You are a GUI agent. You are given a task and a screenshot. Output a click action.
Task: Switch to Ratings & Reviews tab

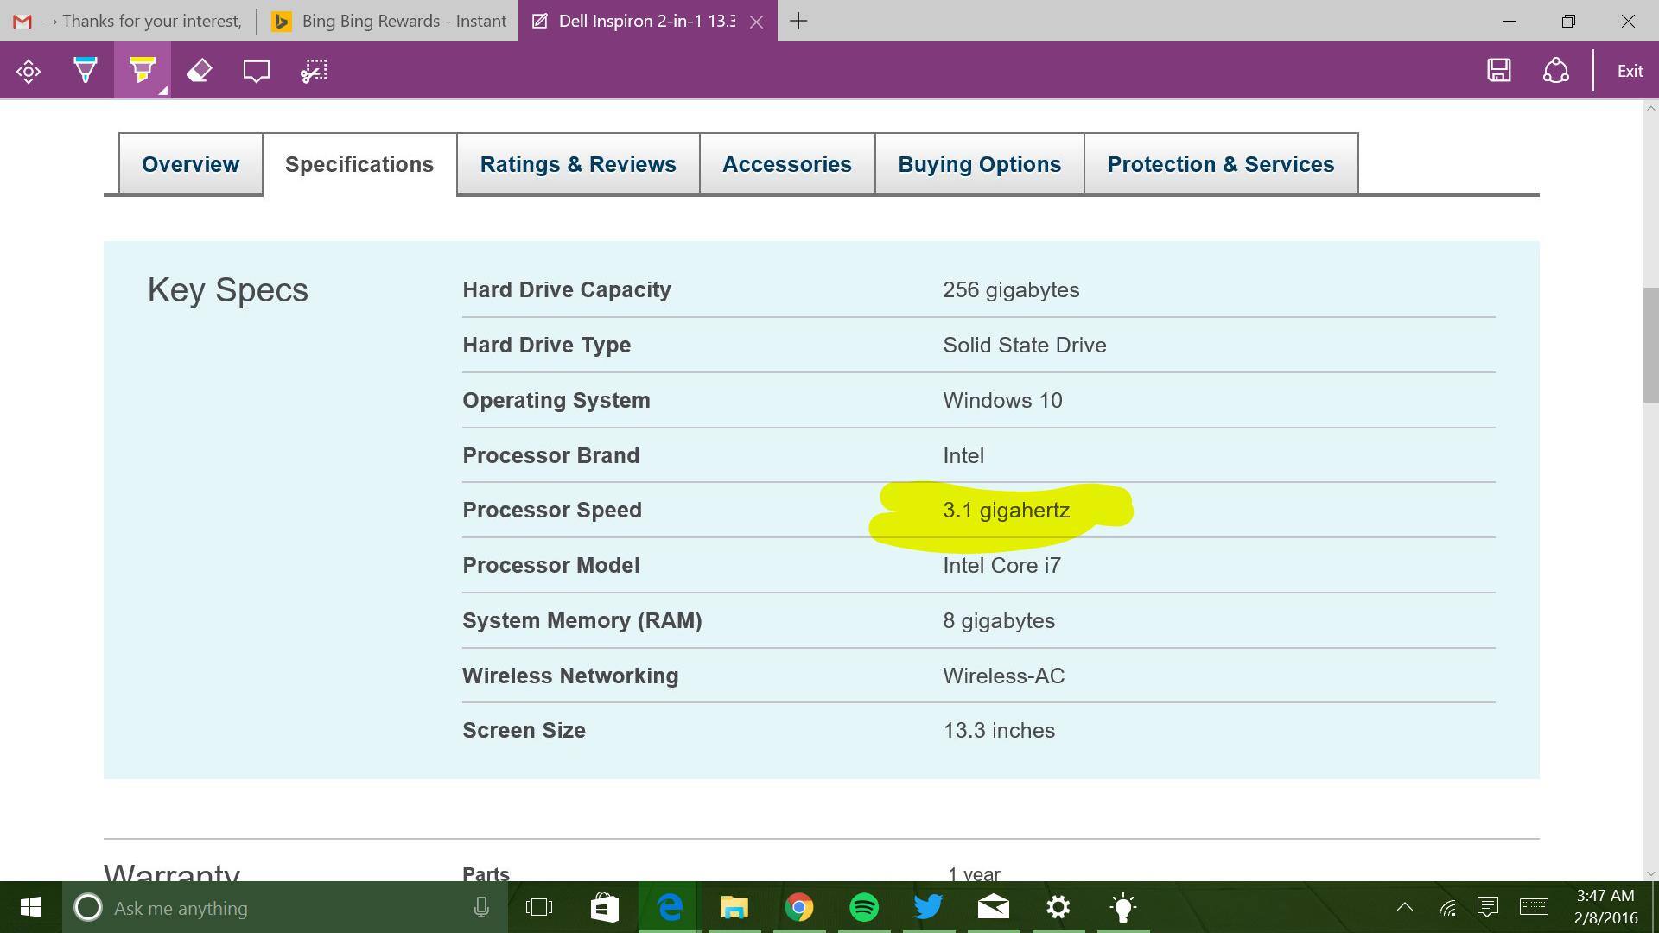578,164
